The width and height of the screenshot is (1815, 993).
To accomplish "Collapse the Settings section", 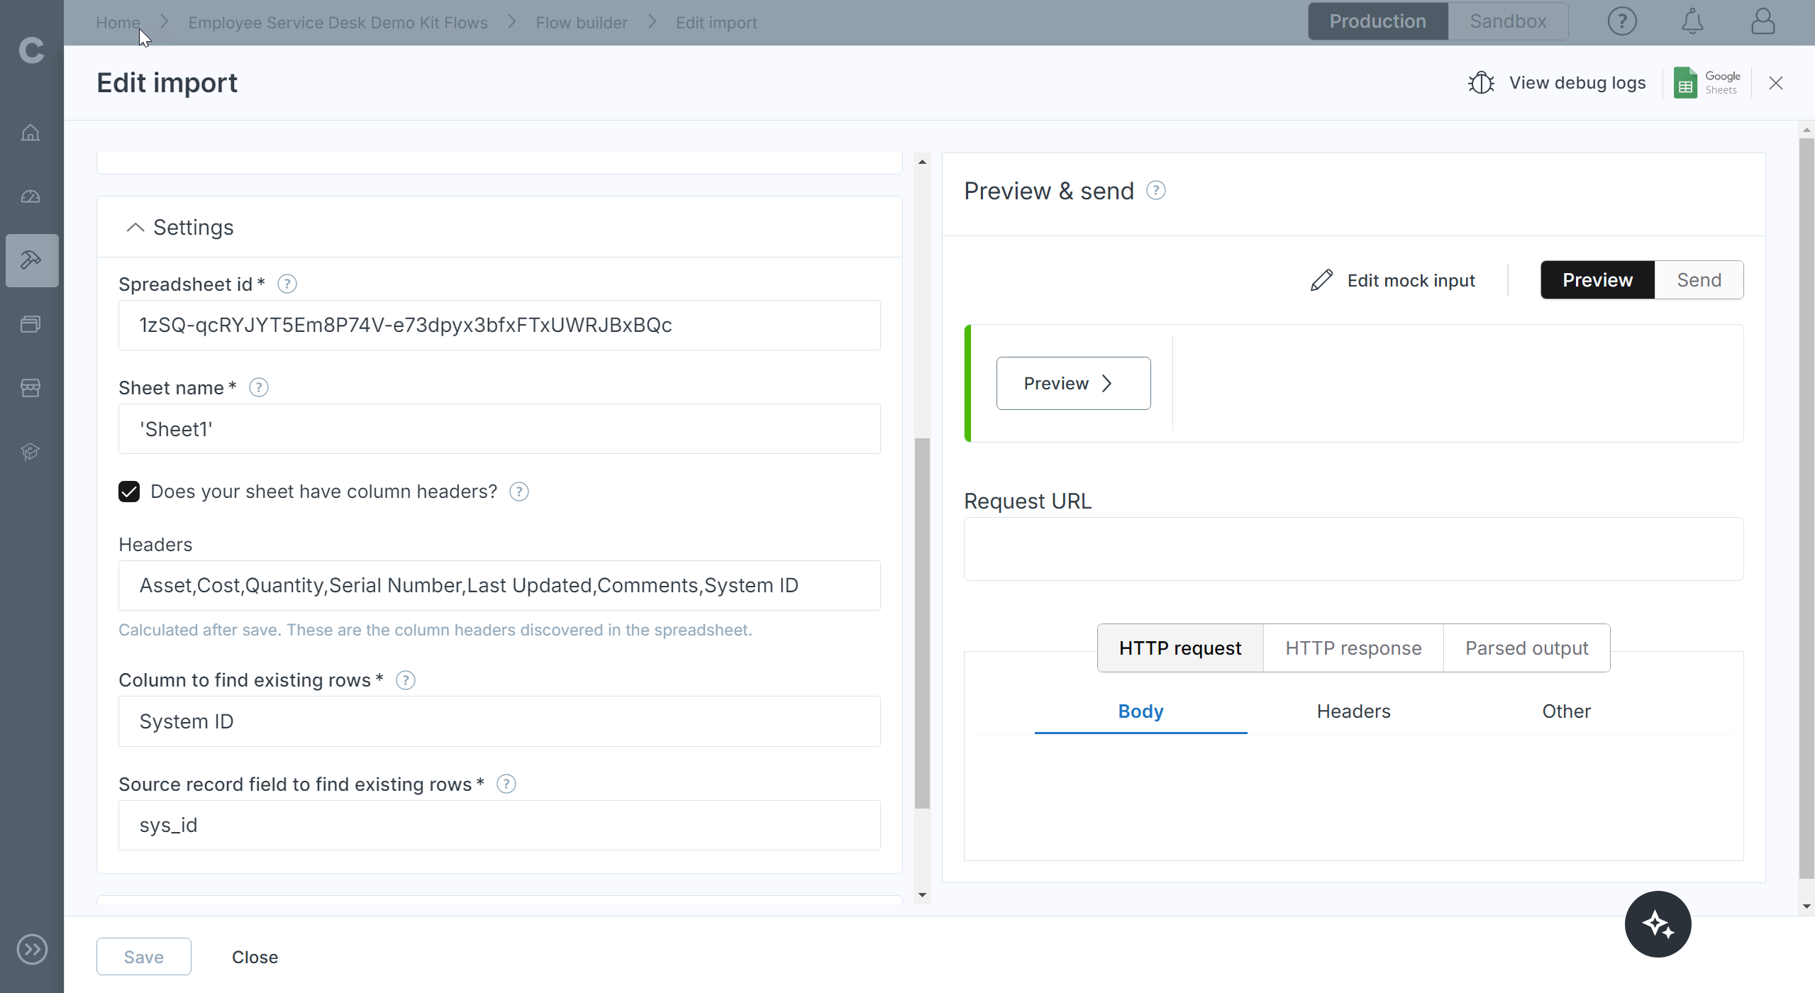I will click(135, 228).
